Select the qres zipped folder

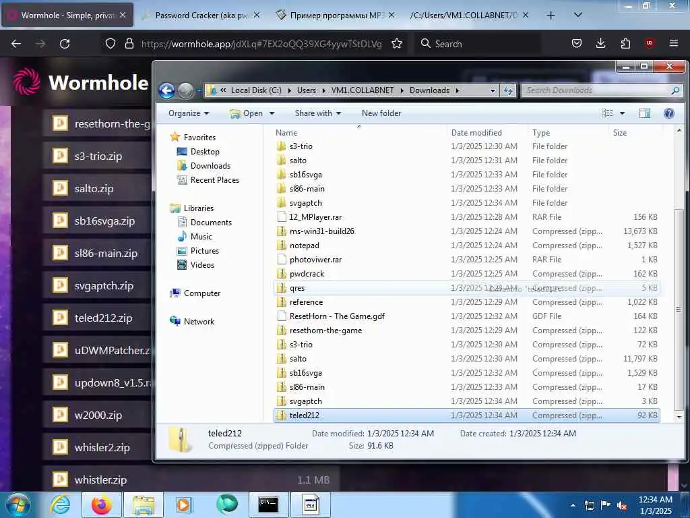click(x=466, y=287)
